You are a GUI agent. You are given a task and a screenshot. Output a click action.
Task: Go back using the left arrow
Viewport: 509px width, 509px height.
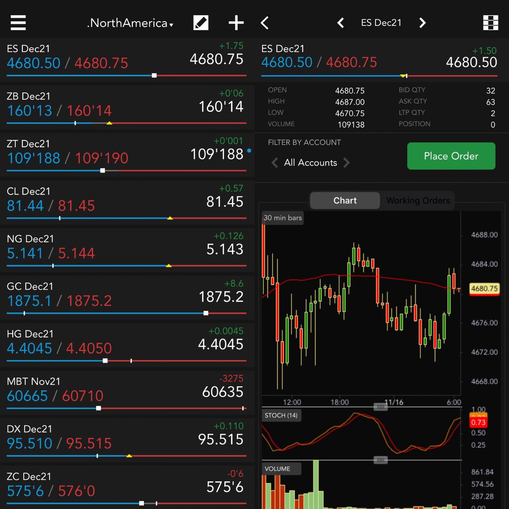pos(265,23)
